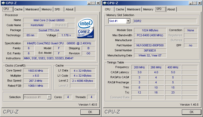Maximize the right CPU-Z window

tap(195, 3)
